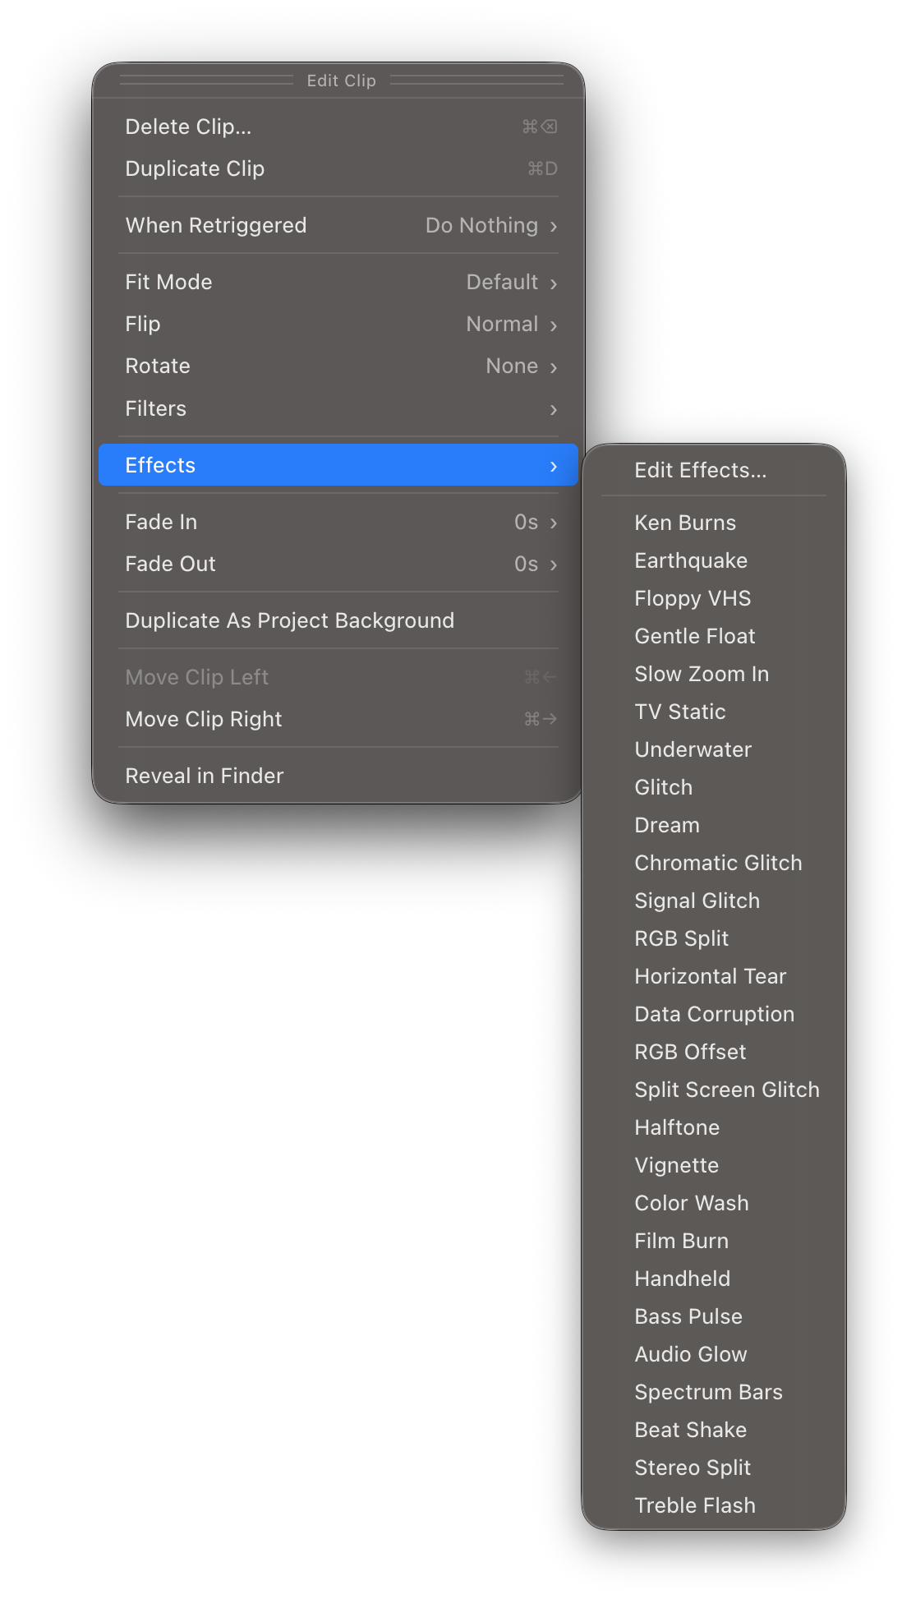The height and width of the screenshot is (1599, 902).
Task: Apply the Treble Flash effect
Action: [694, 1505]
